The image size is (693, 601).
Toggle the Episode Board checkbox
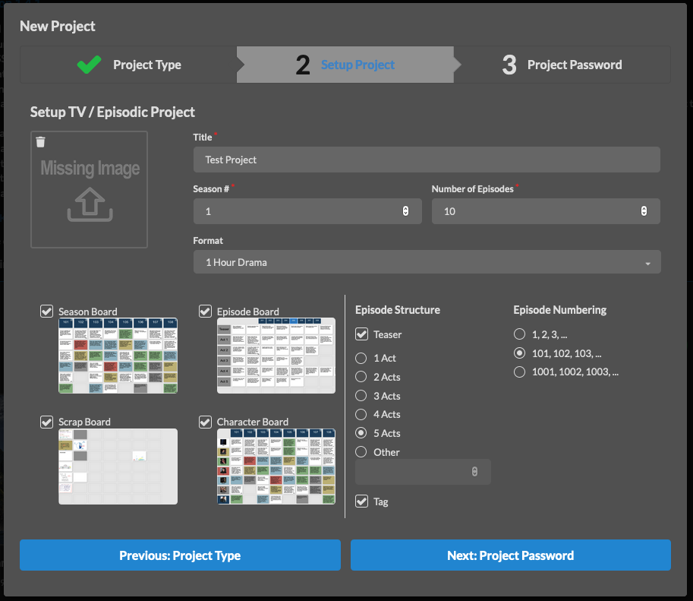click(x=205, y=311)
